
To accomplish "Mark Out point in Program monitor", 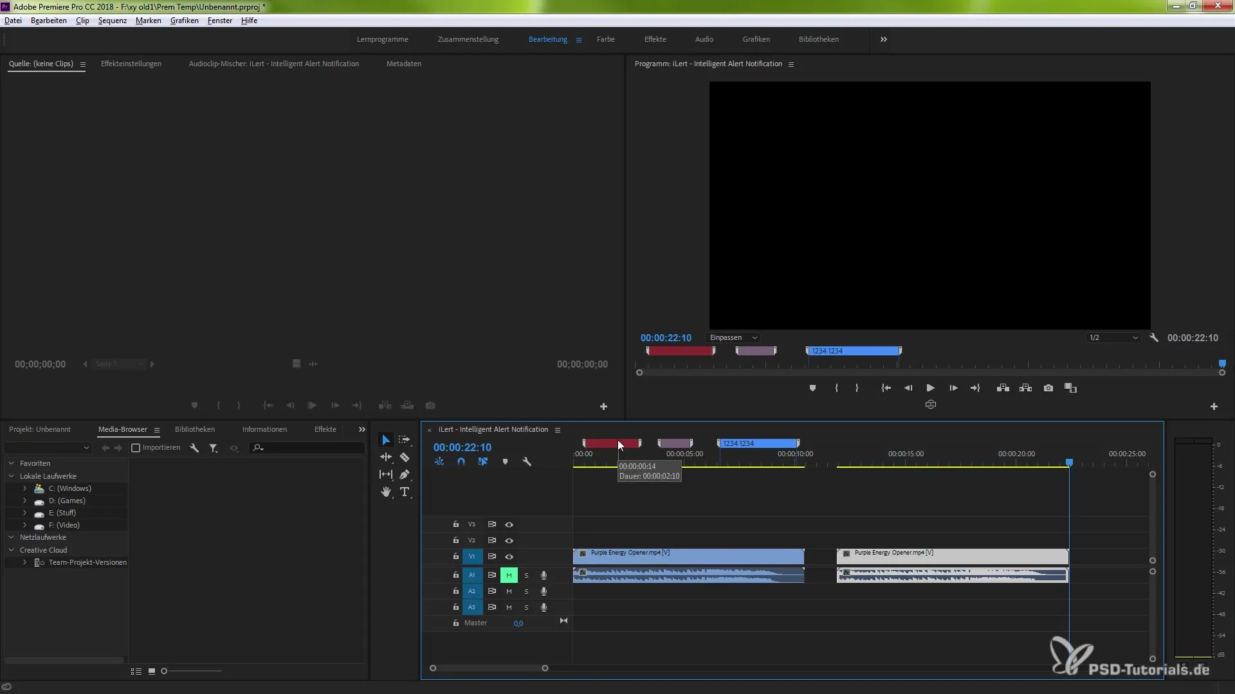I will 857,388.
